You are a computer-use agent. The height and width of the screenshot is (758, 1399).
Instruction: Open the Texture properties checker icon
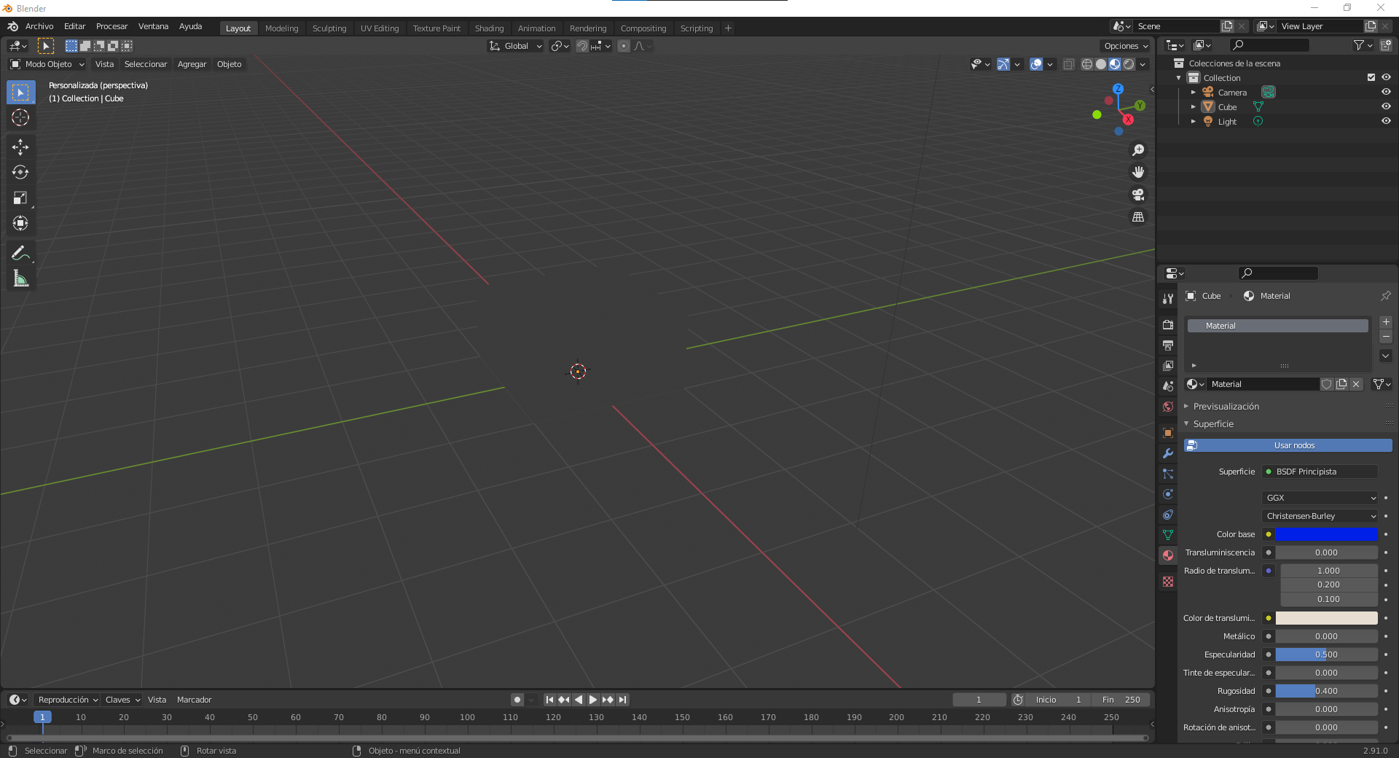1168,582
